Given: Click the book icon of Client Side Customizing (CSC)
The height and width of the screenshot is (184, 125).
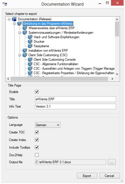Looking at the screenshot, I should click(x=25, y=55).
